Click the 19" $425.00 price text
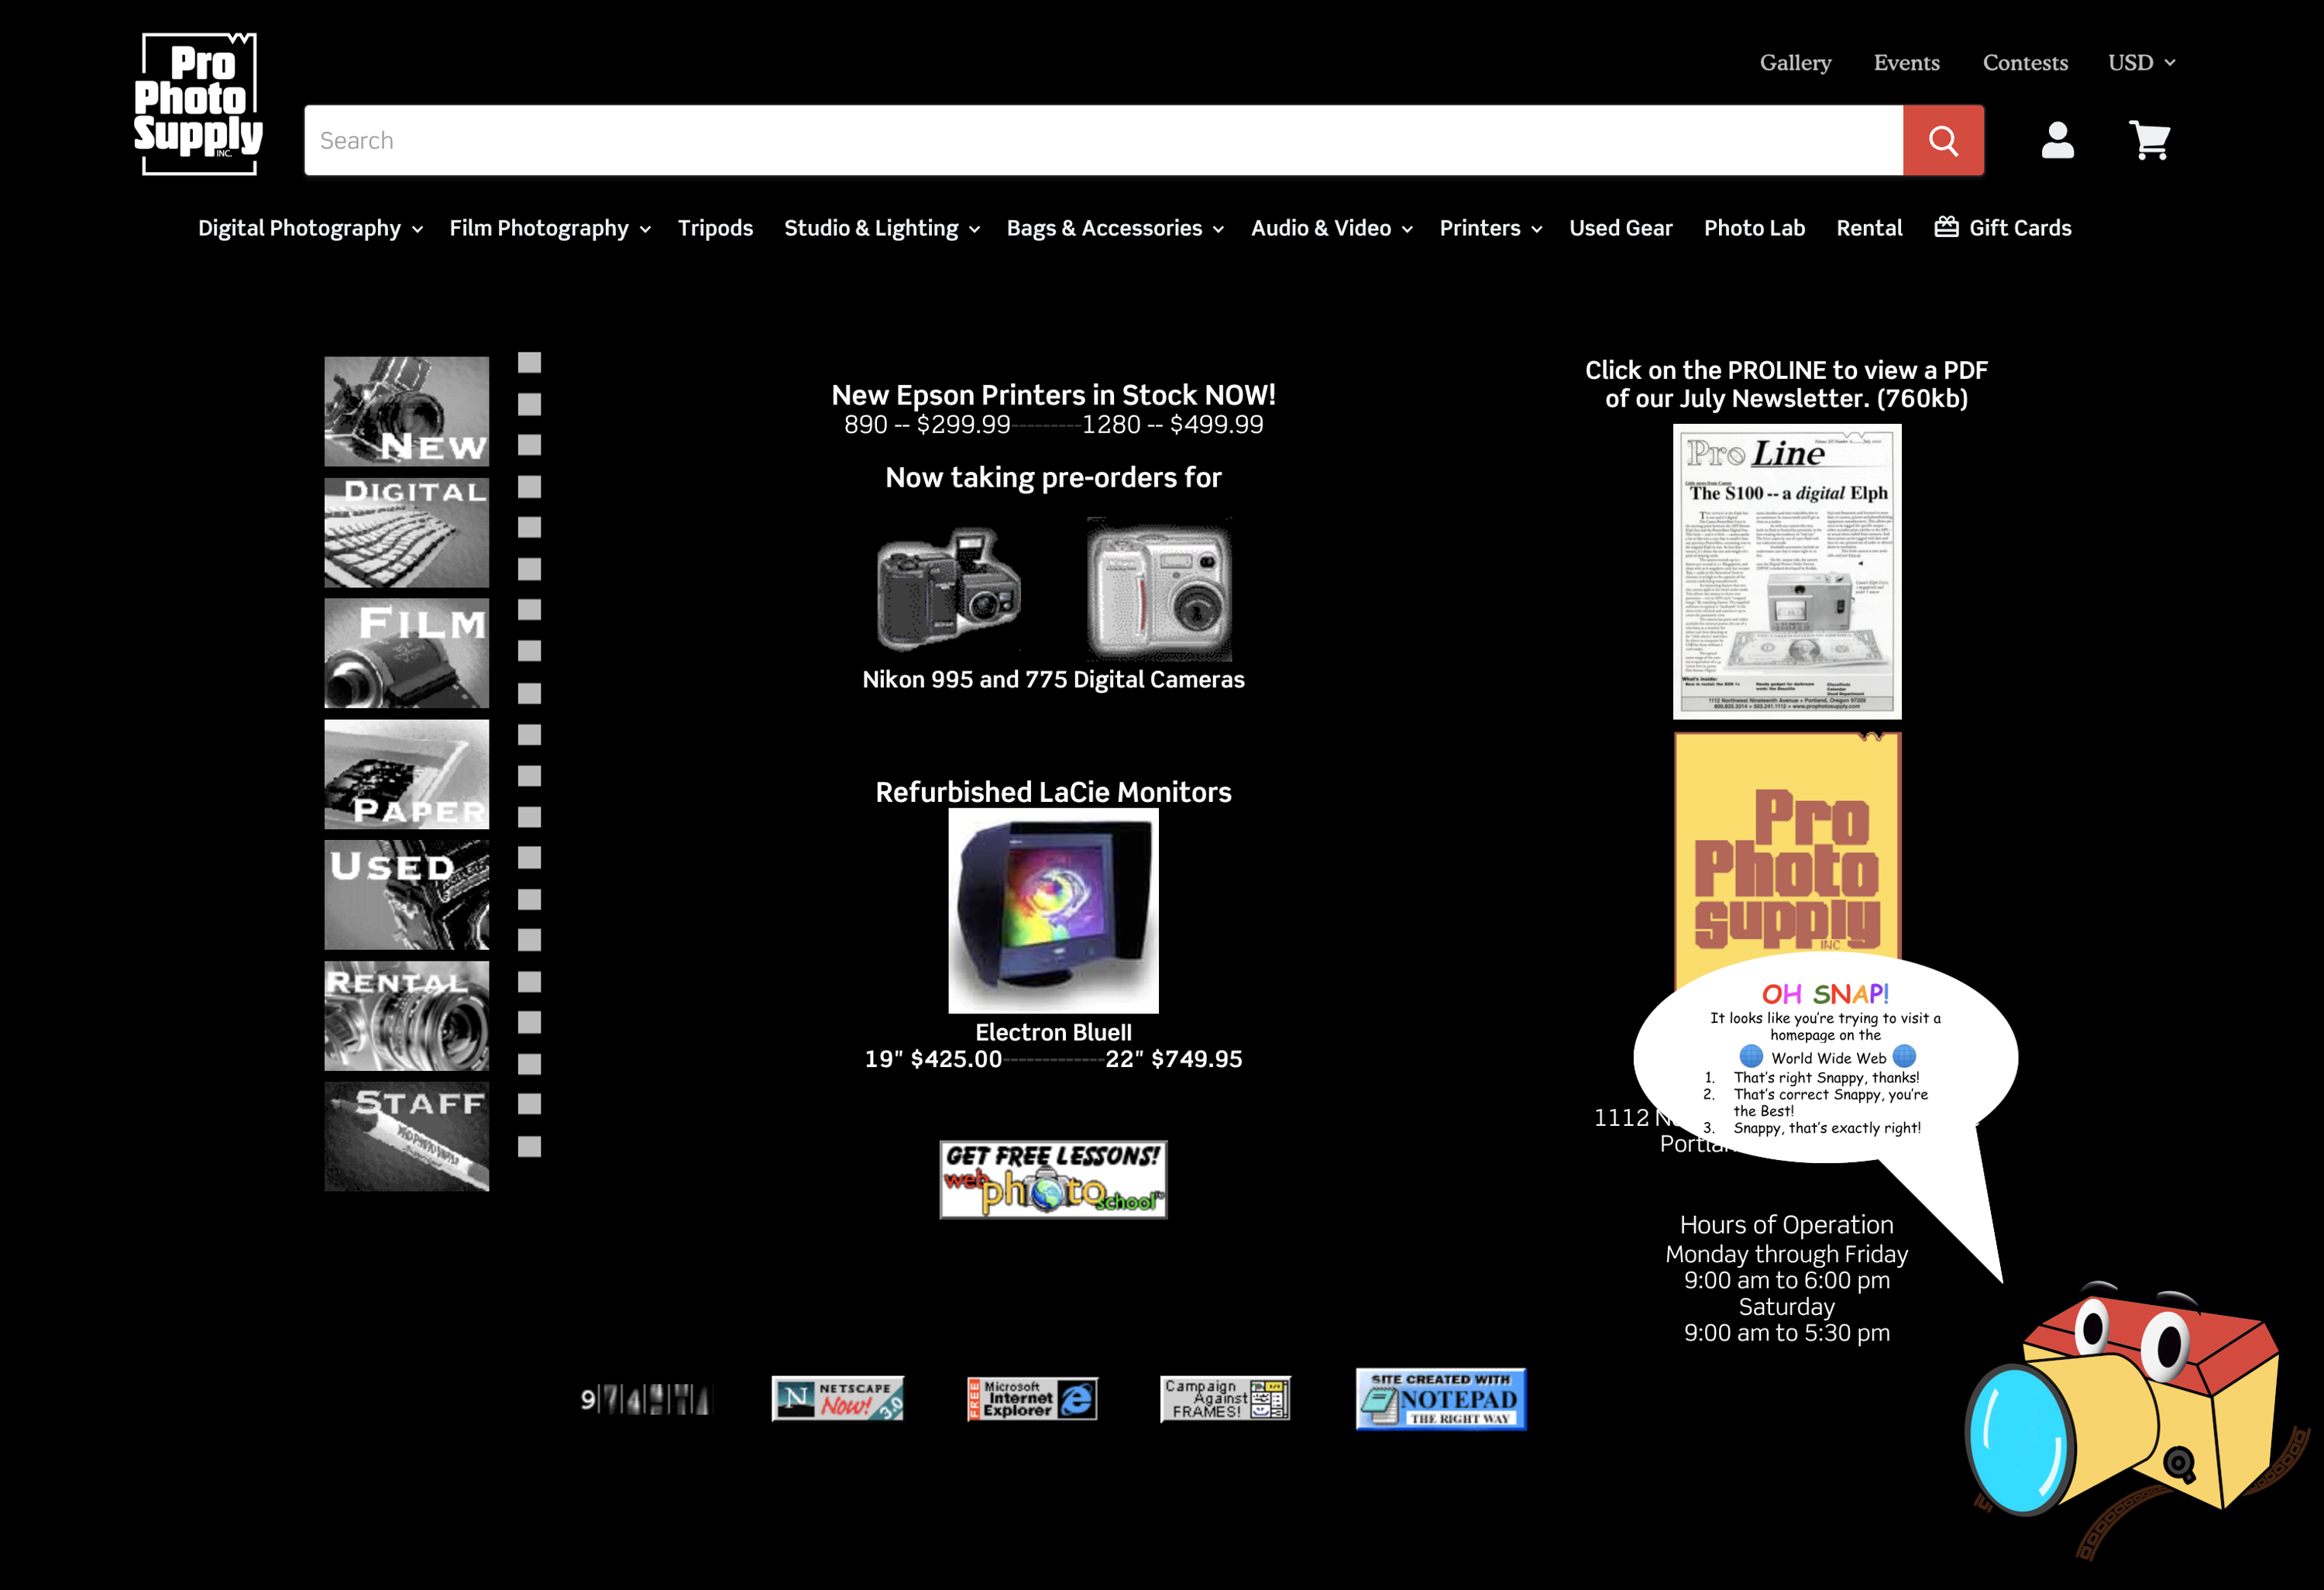 (933, 1059)
